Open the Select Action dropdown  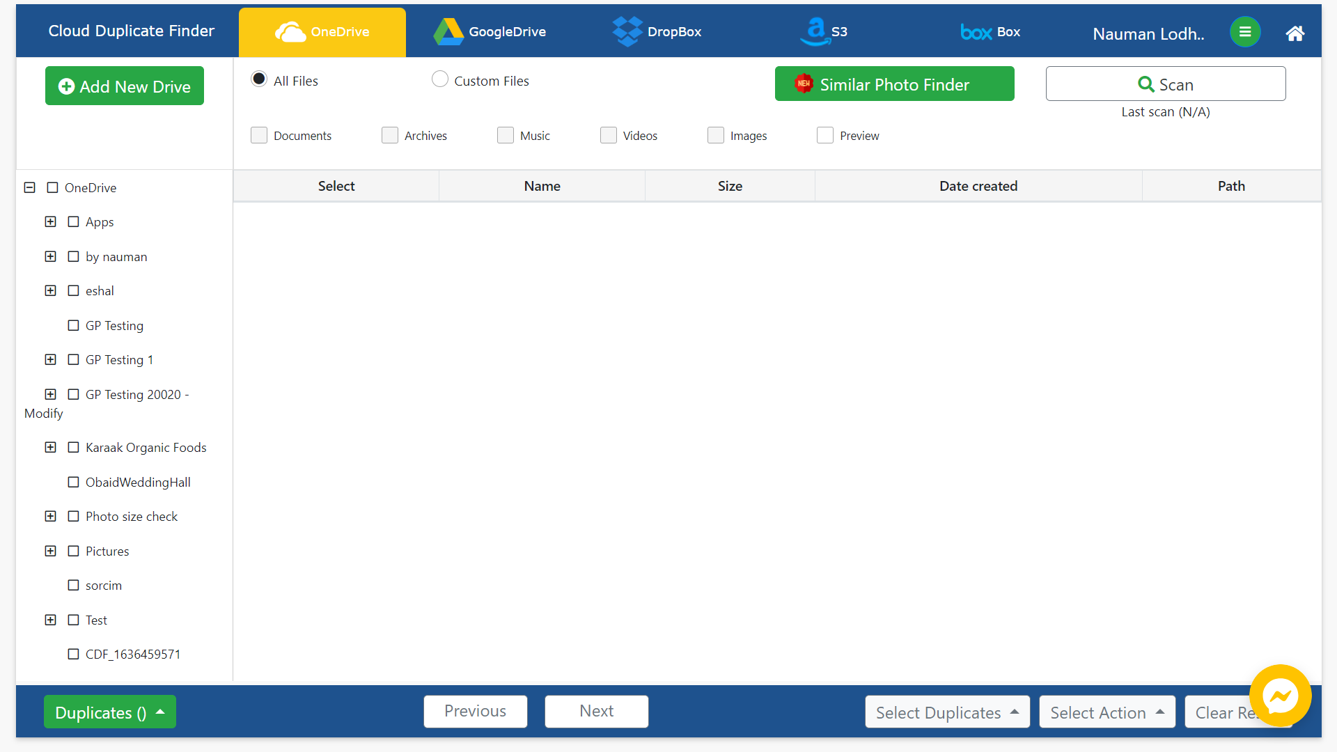[1107, 712]
